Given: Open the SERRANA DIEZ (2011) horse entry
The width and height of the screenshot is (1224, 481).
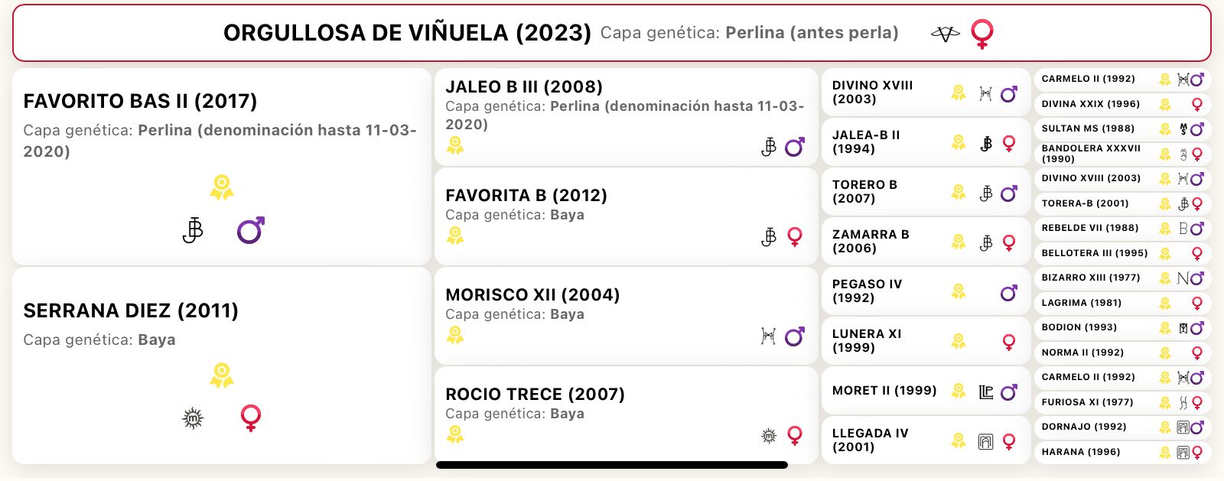Looking at the screenshot, I should point(222,366).
